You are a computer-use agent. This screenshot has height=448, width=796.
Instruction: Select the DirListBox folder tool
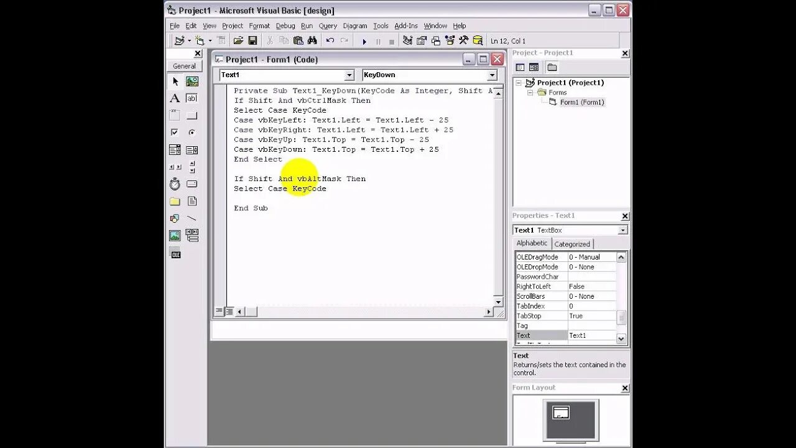click(175, 202)
